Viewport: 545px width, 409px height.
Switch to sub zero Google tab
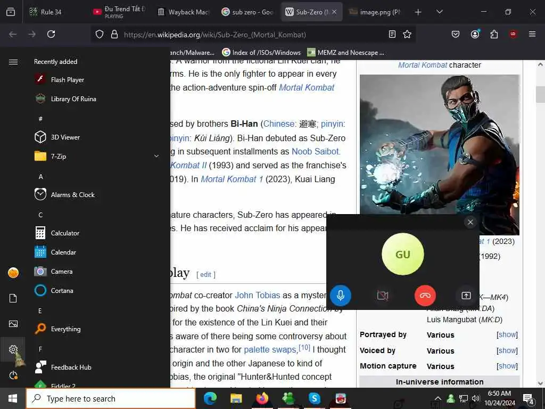247,12
